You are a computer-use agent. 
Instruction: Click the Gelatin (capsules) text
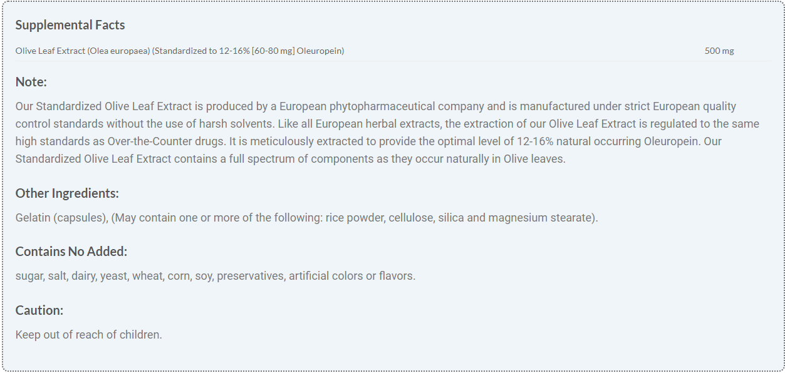click(61, 218)
